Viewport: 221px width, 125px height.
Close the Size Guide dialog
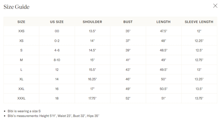(x=215, y=6)
